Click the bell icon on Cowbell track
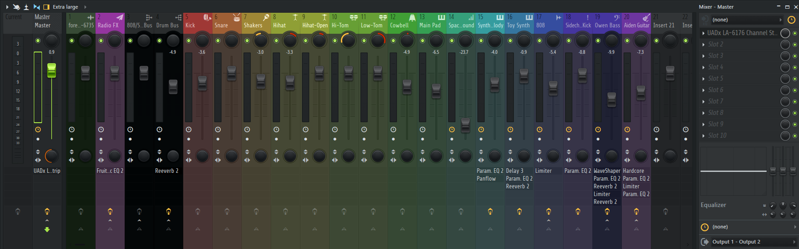Viewport: 799px width, 249px height. pyautogui.click(x=412, y=17)
